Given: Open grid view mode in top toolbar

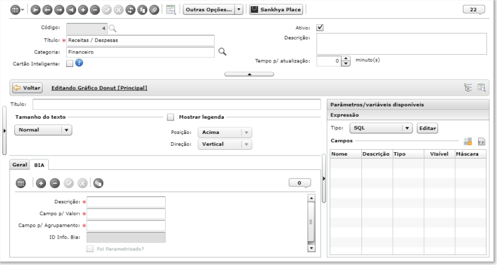Looking at the screenshot, I should [x=15, y=10].
